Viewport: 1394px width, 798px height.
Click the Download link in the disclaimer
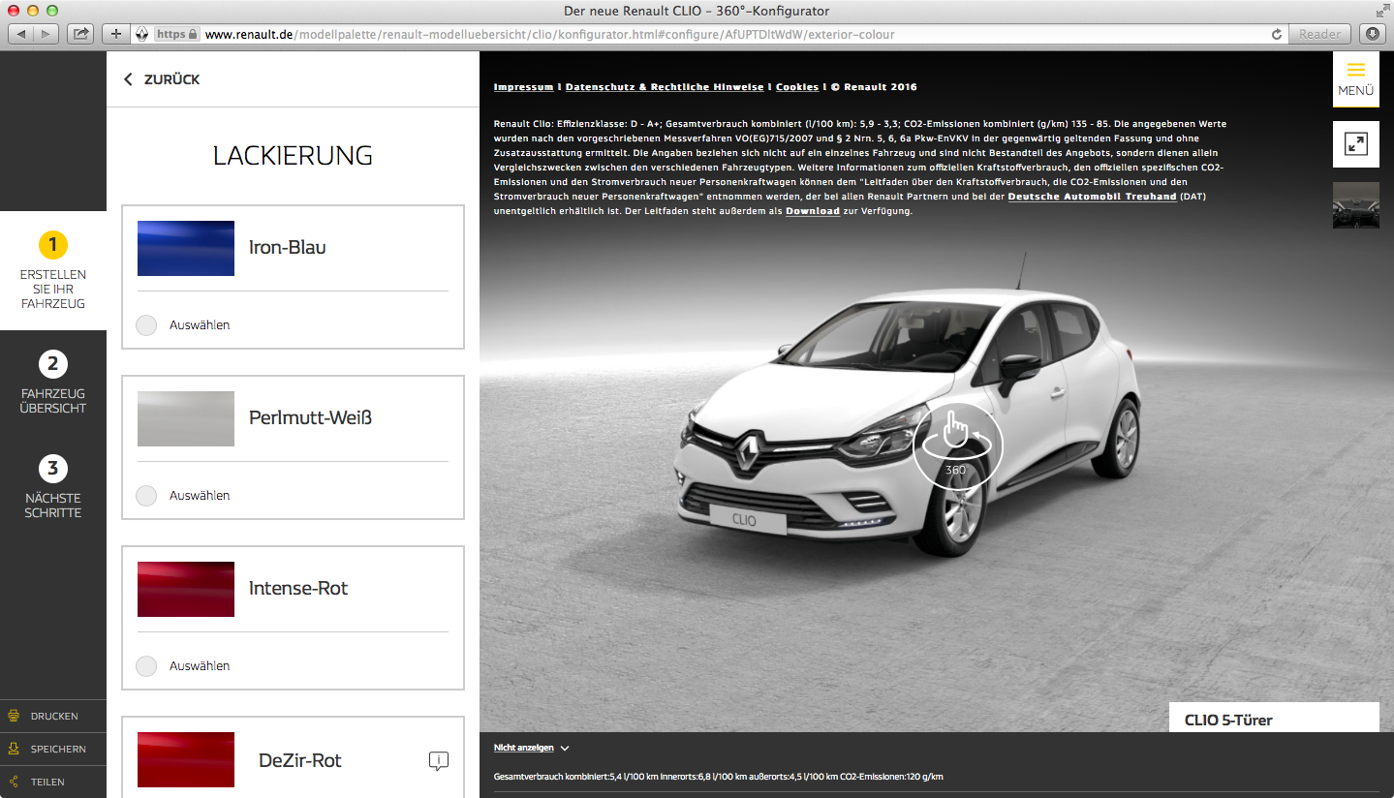tap(813, 211)
